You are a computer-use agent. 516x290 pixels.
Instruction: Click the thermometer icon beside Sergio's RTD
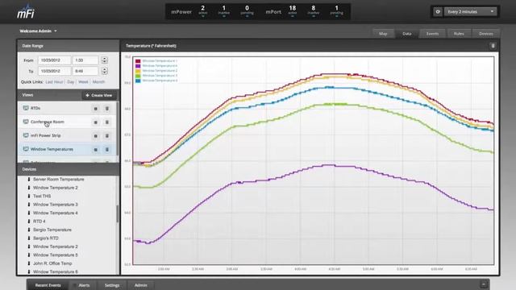[x=29, y=238]
